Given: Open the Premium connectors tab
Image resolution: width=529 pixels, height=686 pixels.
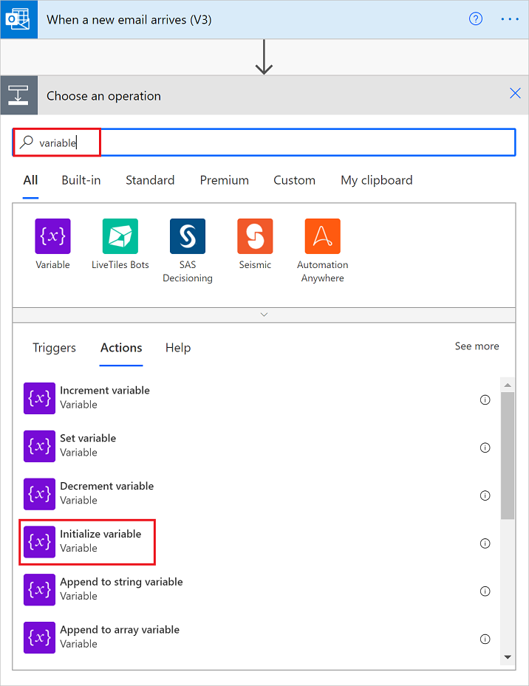Looking at the screenshot, I should point(224,179).
